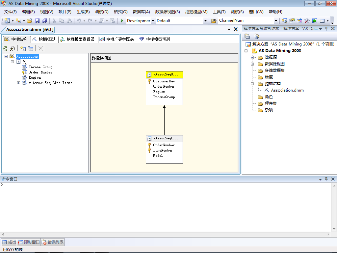Click the Add mining structure column icon

point(23,48)
